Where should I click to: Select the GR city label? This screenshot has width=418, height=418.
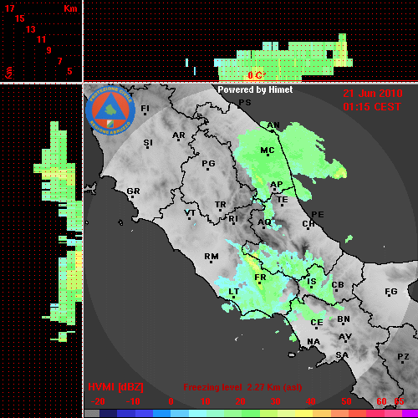click(x=133, y=191)
